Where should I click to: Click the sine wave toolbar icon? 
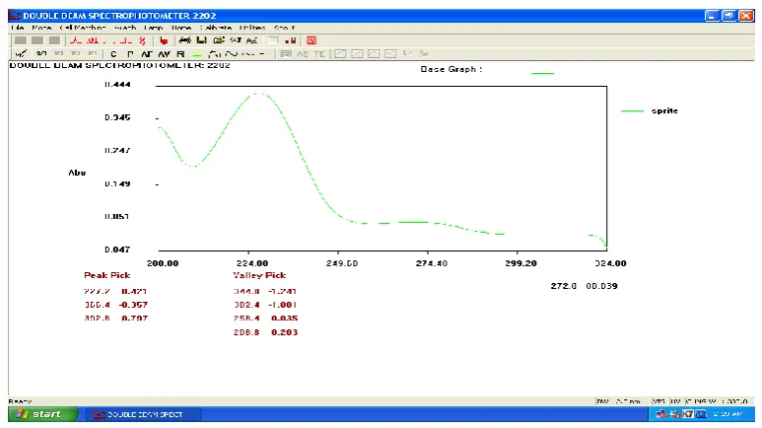pos(232,54)
